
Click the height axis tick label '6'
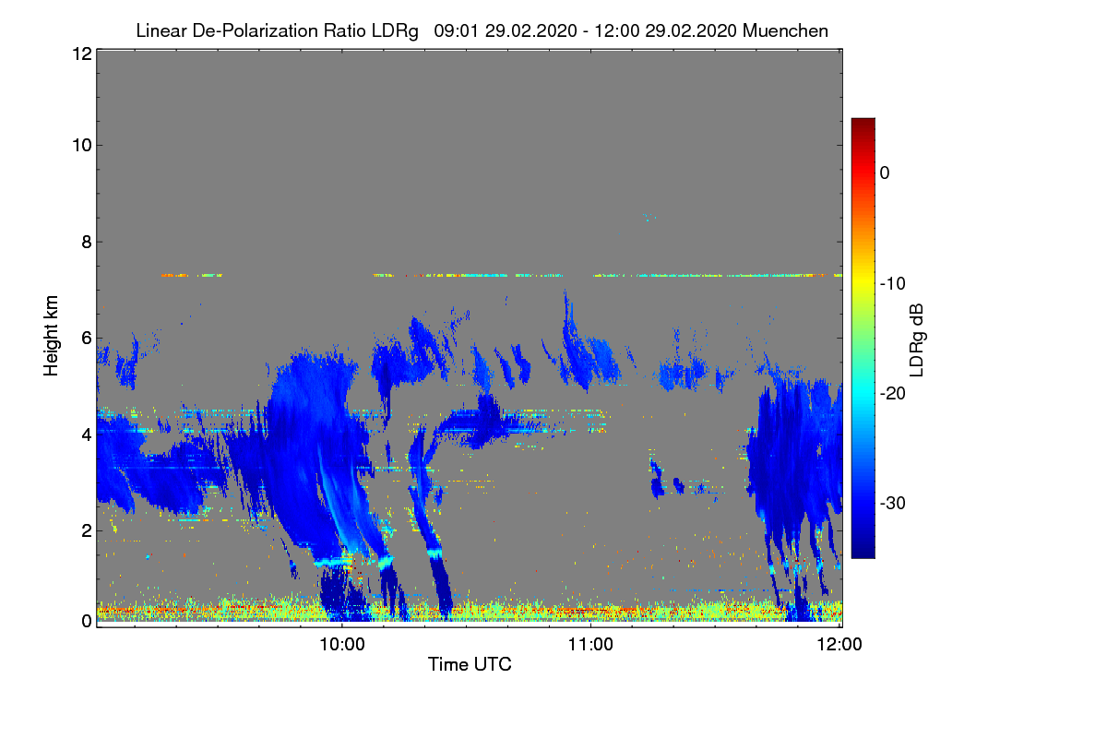tap(86, 338)
